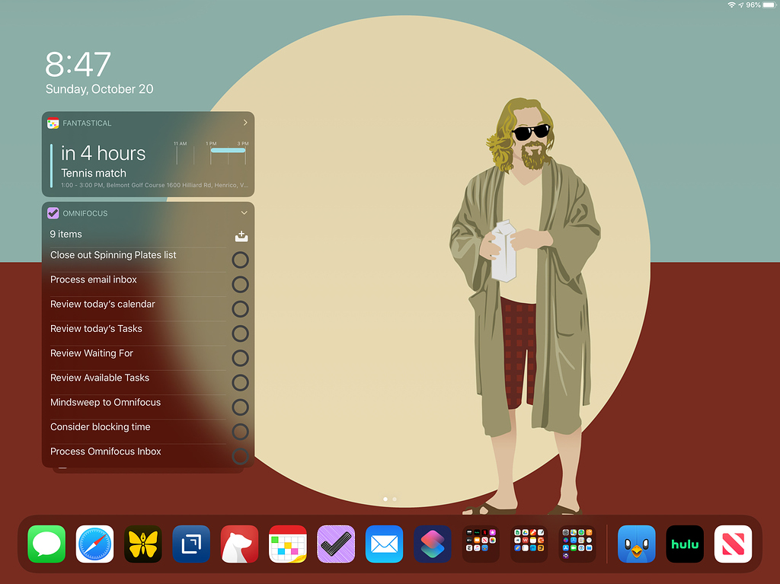Tap the Wi-Fi status icon
780x584 pixels.
(x=731, y=5)
